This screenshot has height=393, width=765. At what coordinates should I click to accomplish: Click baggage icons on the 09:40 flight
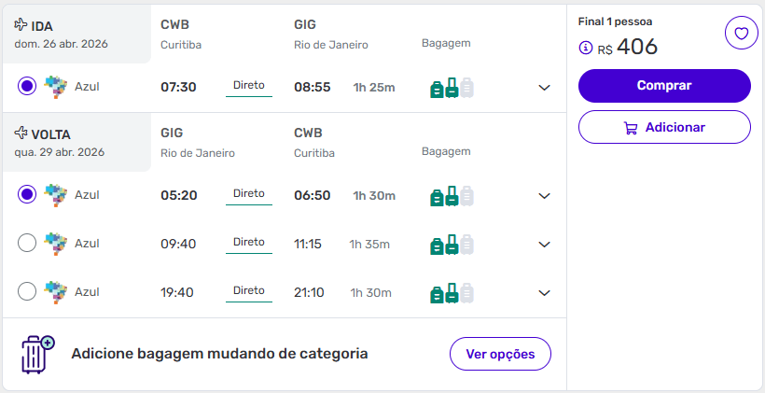pyautogui.click(x=452, y=245)
